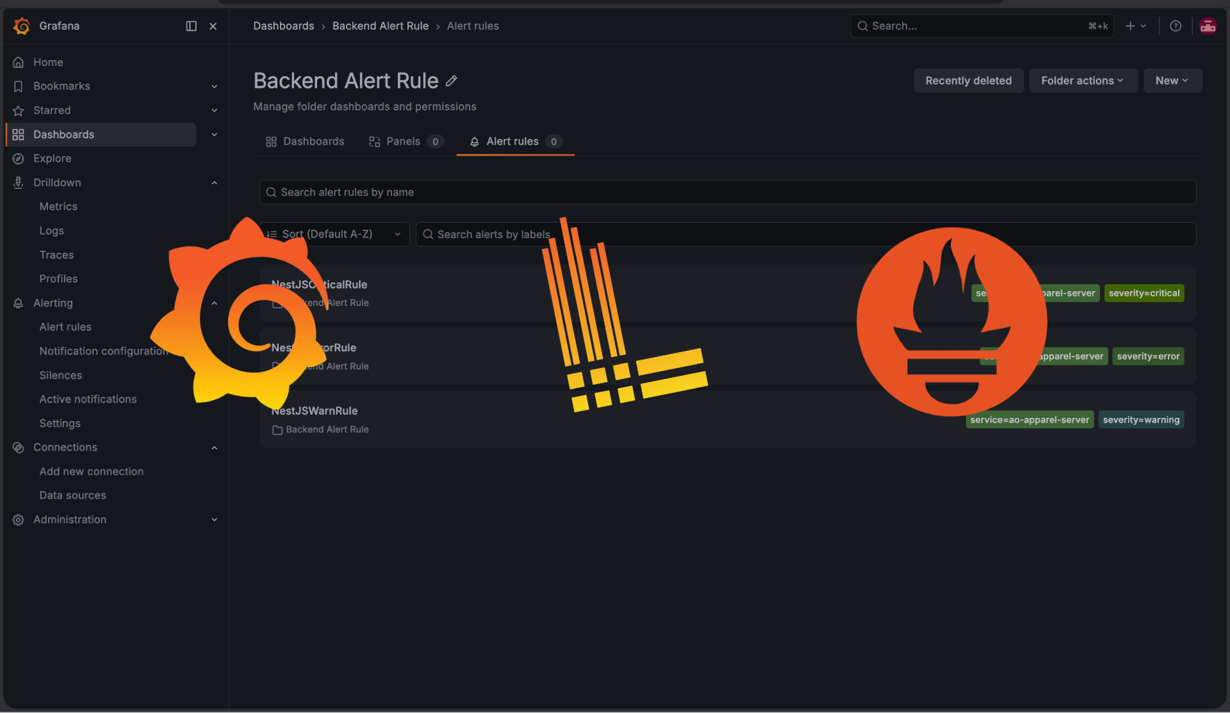Image resolution: width=1230 pixels, height=713 pixels.
Task: Open the New dropdown button
Action: (x=1172, y=81)
